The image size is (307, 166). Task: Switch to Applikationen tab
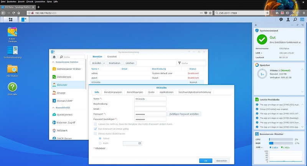coord(167,92)
